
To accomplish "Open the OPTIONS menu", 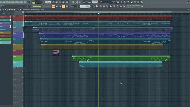I will [x=17, y=2].
